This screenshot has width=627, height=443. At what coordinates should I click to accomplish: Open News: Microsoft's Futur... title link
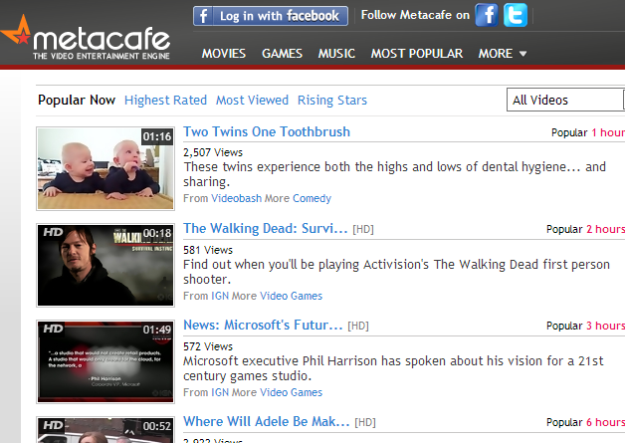pos(263,326)
